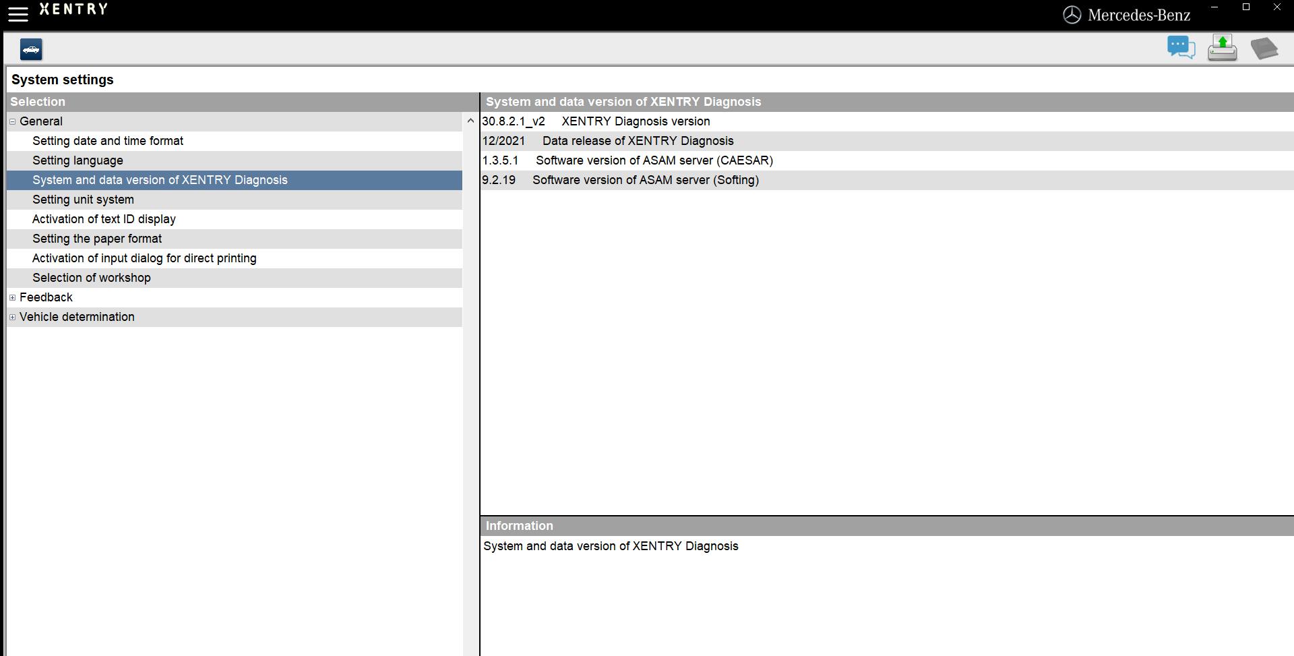Expand the Feedback tree node
The width and height of the screenshot is (1294, 656).
pos(12,297)
